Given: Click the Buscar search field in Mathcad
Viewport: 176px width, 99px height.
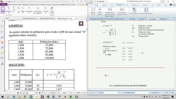Looking at the screenshot, I should (x=111, y=93).
